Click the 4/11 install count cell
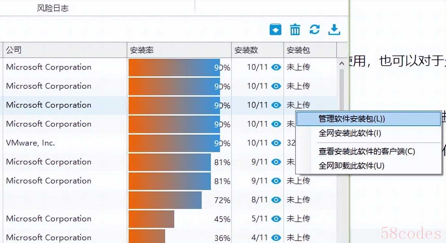446x243 pixels. coord(260,238)
